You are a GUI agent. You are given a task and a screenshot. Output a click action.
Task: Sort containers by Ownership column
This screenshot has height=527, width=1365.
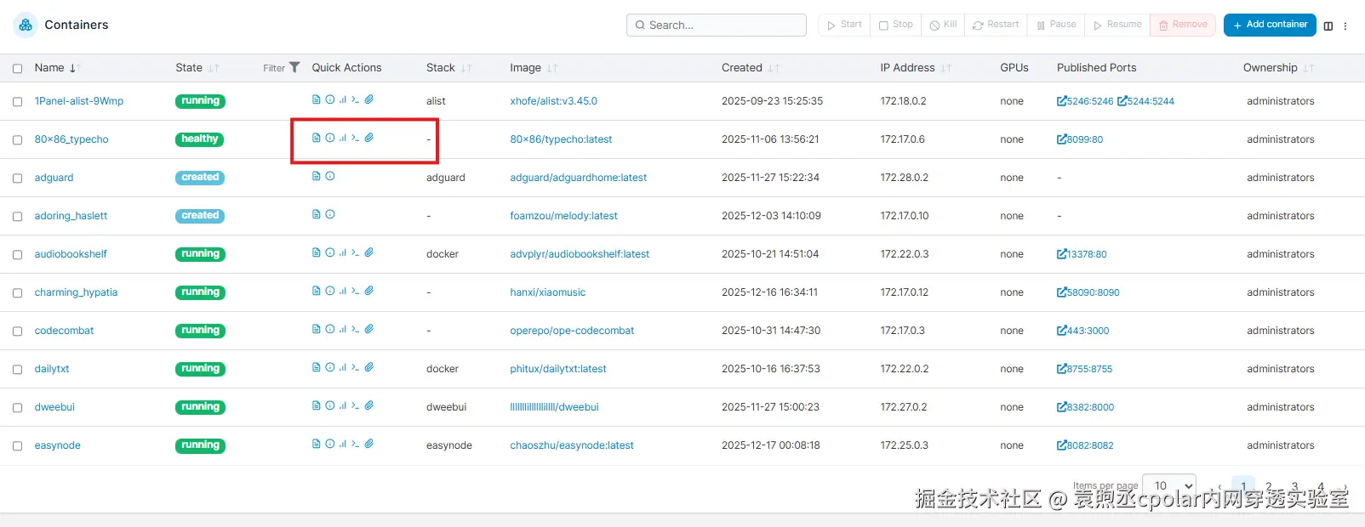point(1278,68)
